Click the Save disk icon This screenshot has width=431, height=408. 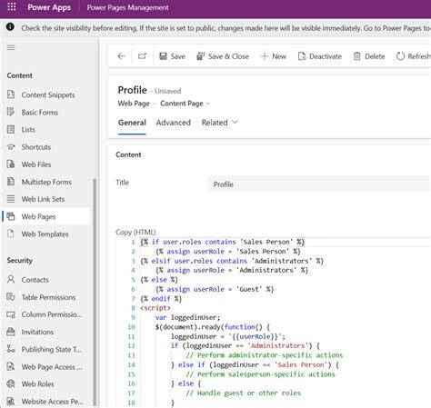click(x=163, y=56)
